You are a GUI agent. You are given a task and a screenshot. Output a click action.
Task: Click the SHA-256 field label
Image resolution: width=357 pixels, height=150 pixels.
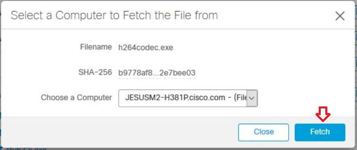click(95, 72)
